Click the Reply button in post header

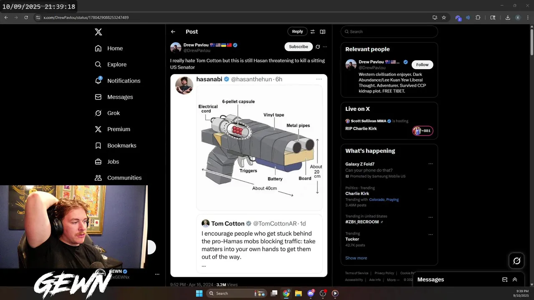[297, 32]
